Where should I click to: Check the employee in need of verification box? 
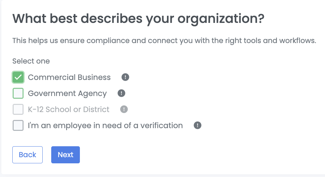coord(18,125)
